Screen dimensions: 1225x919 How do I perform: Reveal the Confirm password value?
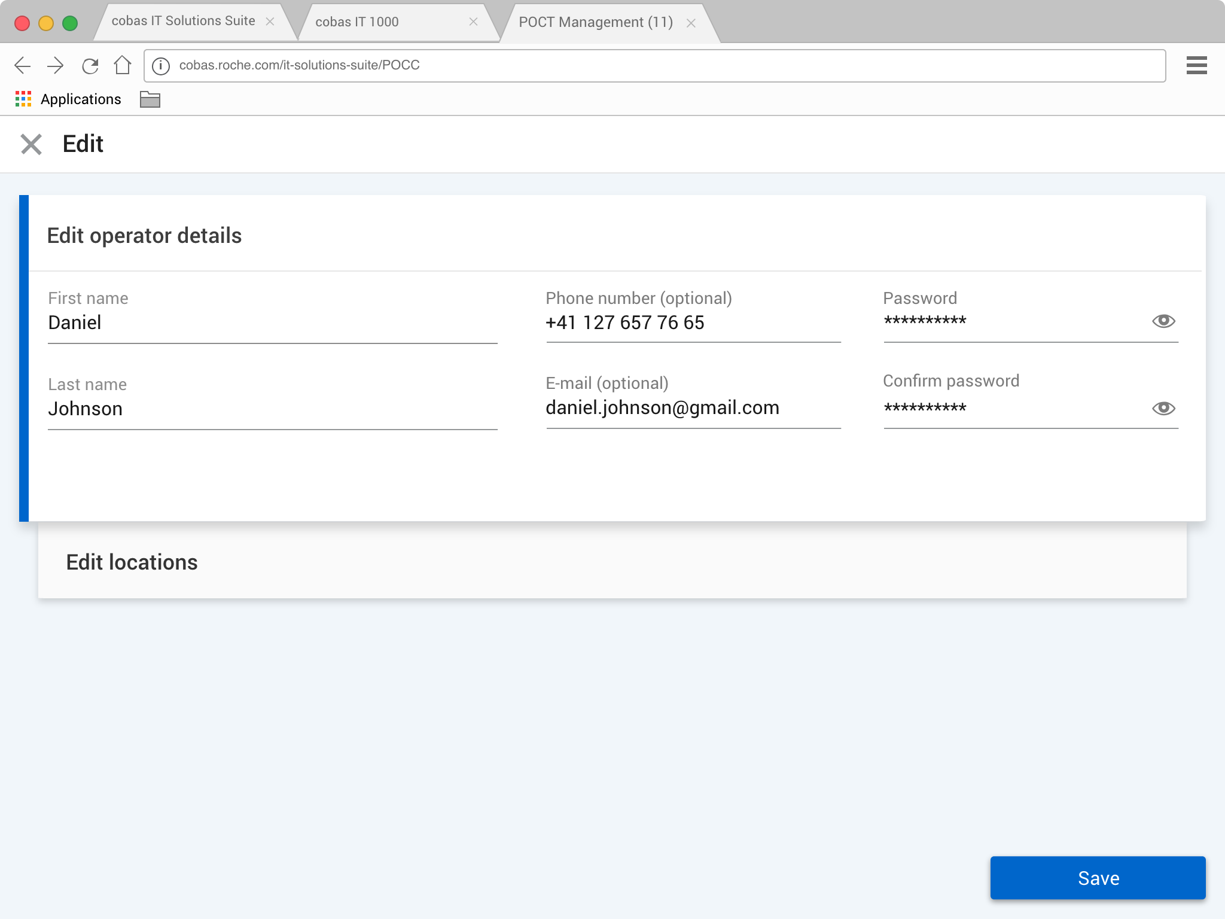click(1163, 409)
